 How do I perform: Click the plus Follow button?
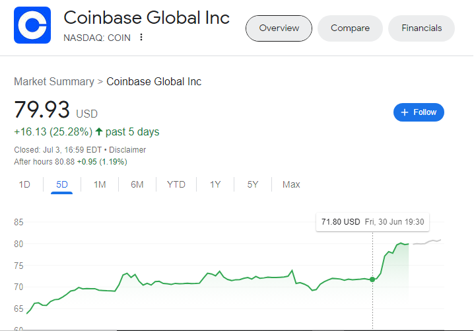click(x=419, y=112)
